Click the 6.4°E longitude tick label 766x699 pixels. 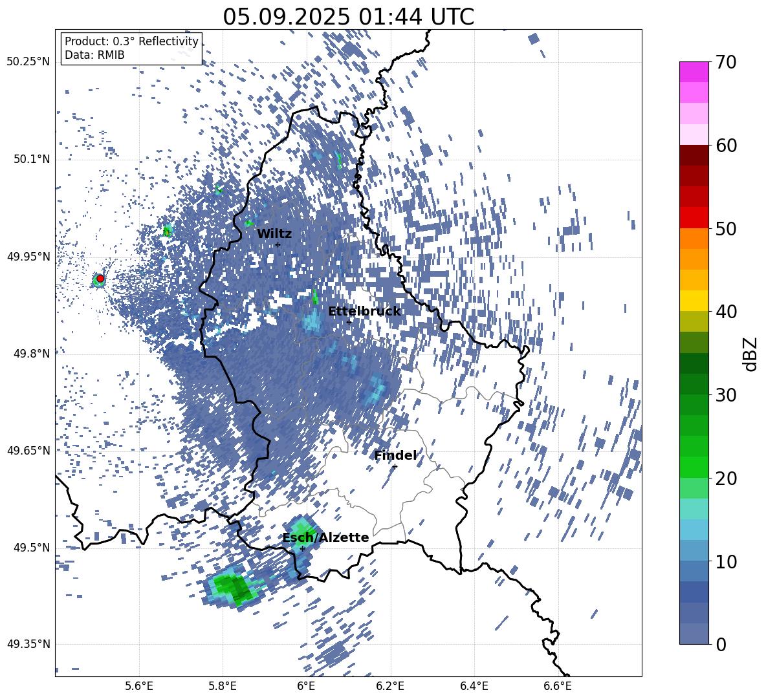click(474, 686)
